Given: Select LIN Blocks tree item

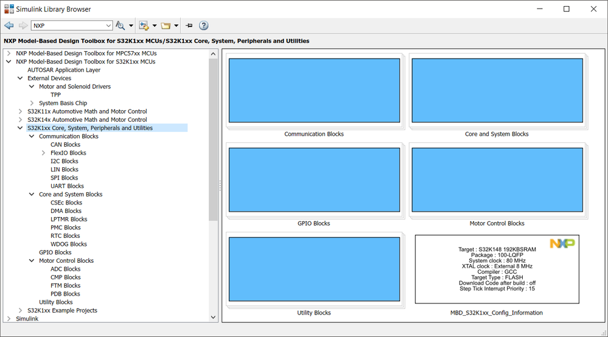Looking at the screenshot, I should (64, 170).
